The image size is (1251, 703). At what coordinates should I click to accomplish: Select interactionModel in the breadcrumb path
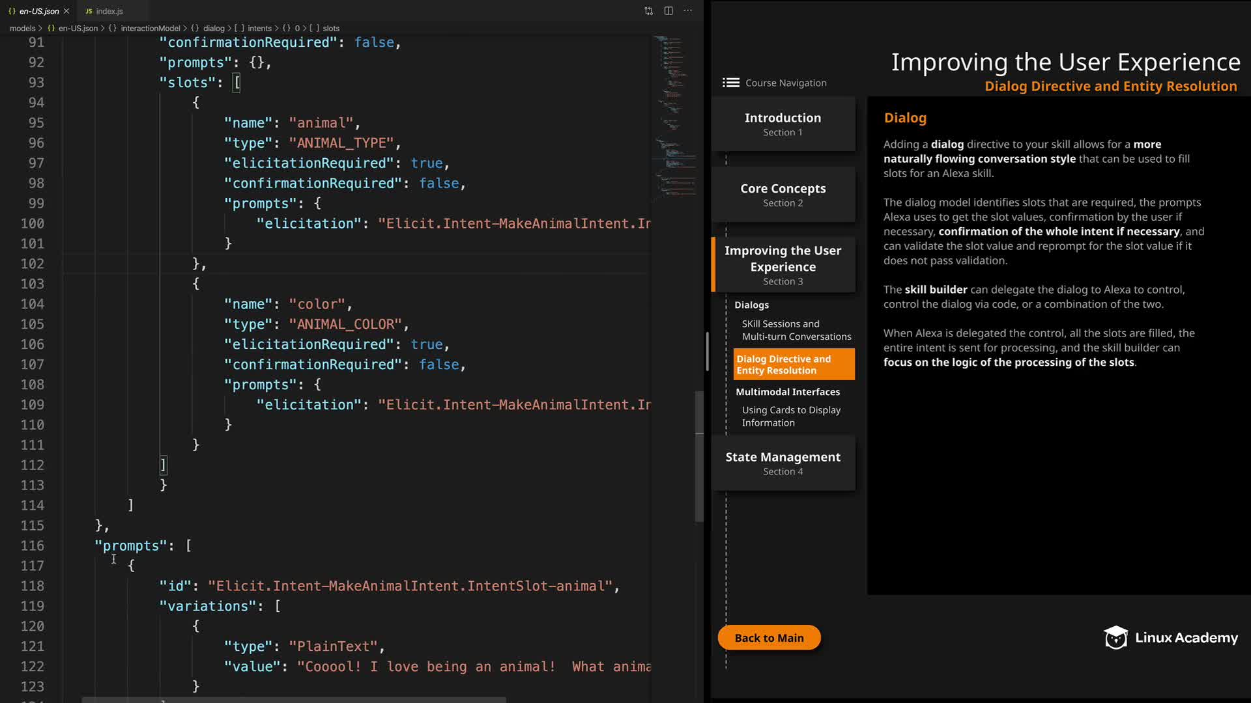150,28
